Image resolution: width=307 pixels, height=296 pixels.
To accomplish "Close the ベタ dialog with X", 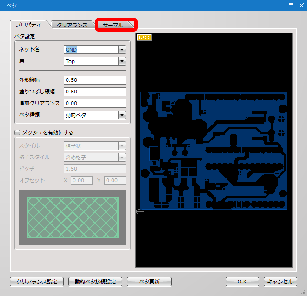I will click(301, 5).
